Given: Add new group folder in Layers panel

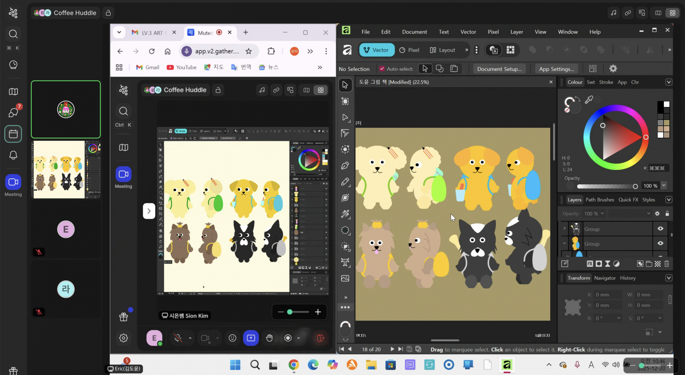Looking at the screenshot, I should click(x=649, y=264).
